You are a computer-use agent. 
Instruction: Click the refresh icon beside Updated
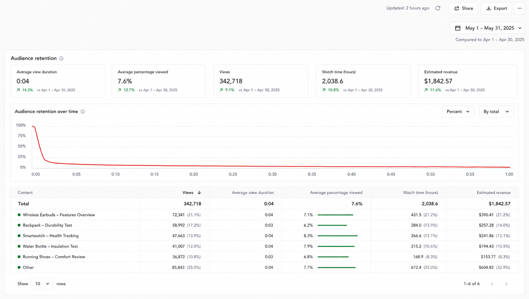point(438,8)
